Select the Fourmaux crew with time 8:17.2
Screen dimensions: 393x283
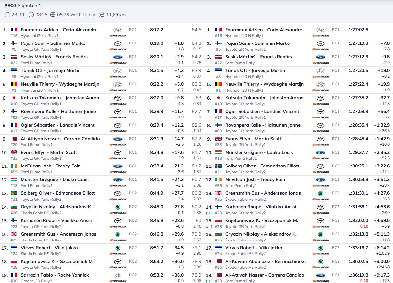click(59, 30)
